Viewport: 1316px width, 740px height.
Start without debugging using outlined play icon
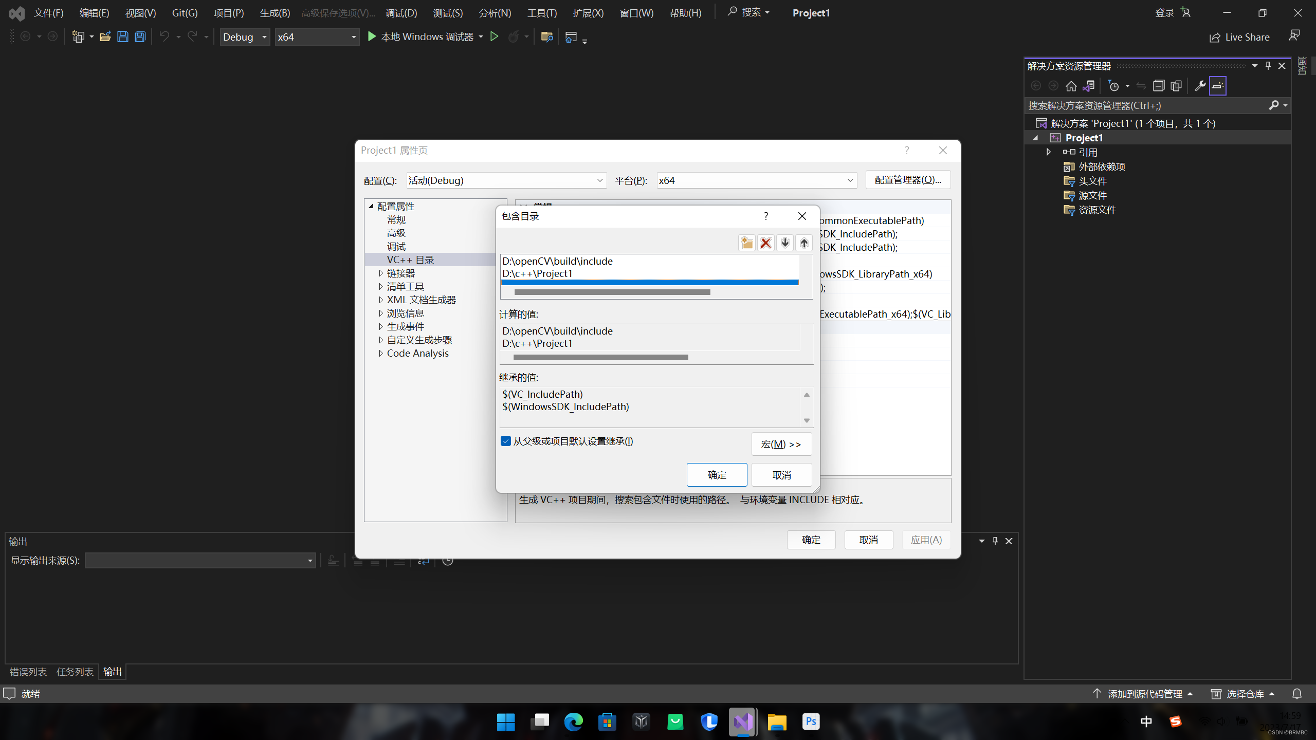point(494,36)
